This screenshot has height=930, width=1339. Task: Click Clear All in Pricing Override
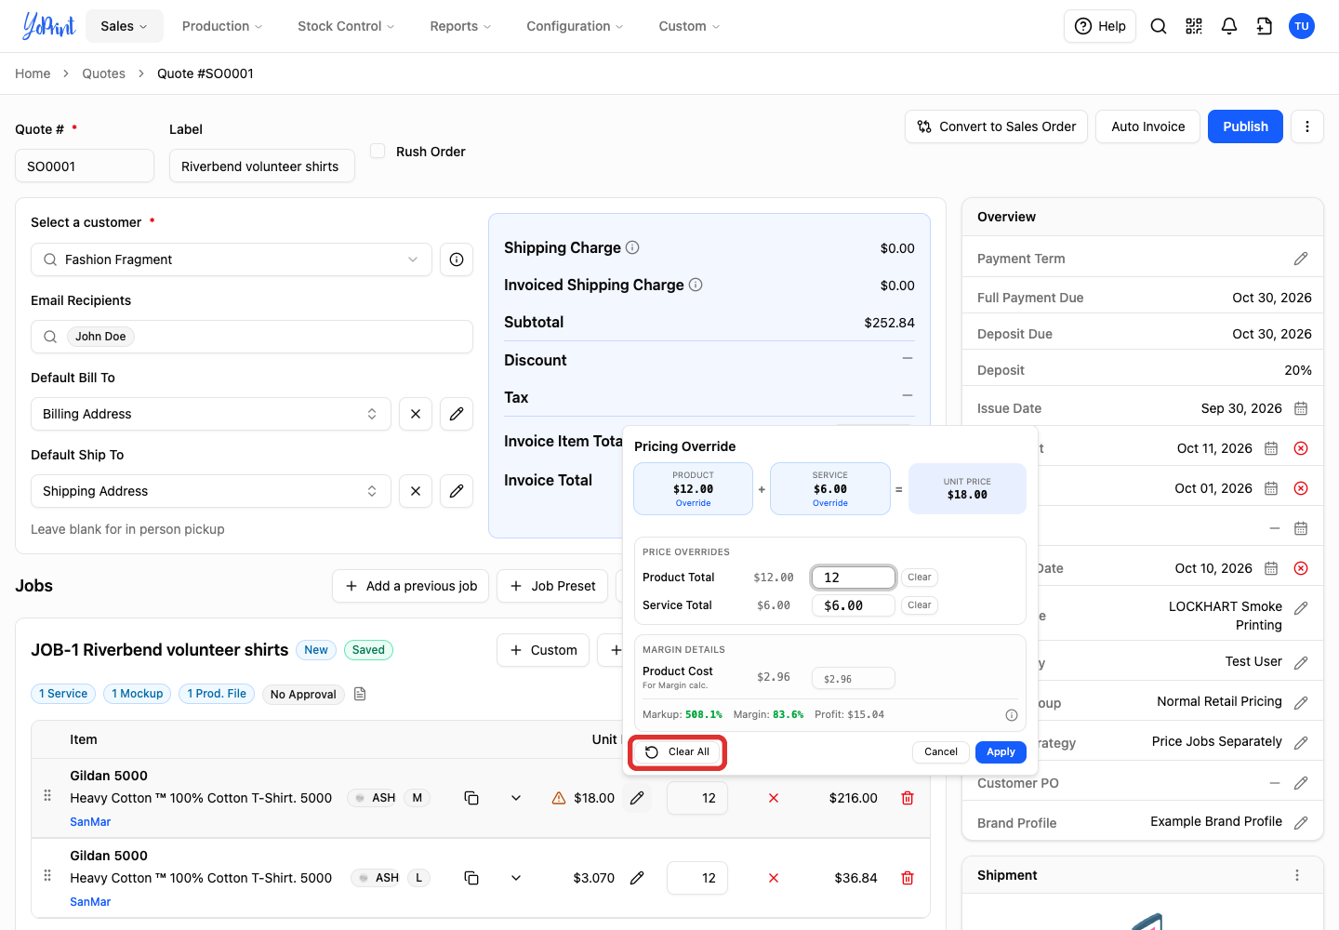pos(678,751)
